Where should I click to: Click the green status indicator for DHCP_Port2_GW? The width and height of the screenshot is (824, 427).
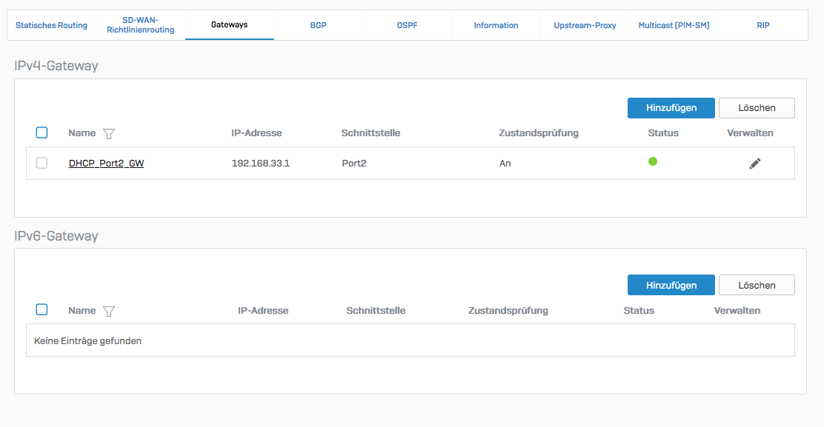[653, 161]
